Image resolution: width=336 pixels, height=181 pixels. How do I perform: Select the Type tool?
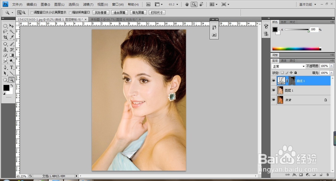tap(11, 67)
